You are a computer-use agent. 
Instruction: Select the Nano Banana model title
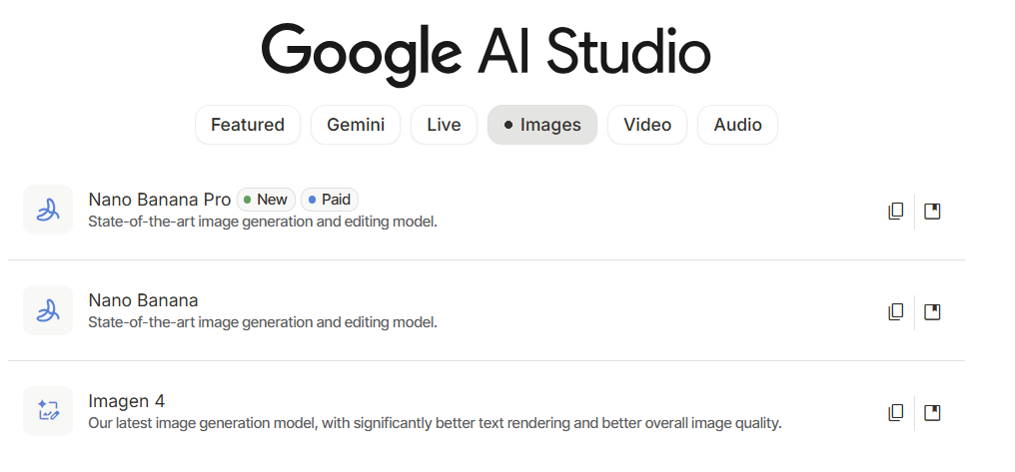143,300
